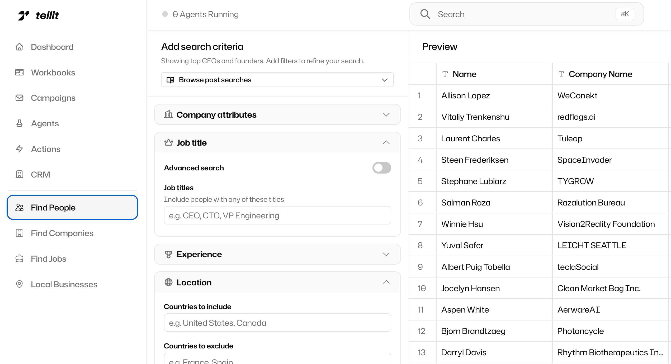Select the Aspen White name cell
Viewport: 671px width, 364px height.
coord(494,309)
